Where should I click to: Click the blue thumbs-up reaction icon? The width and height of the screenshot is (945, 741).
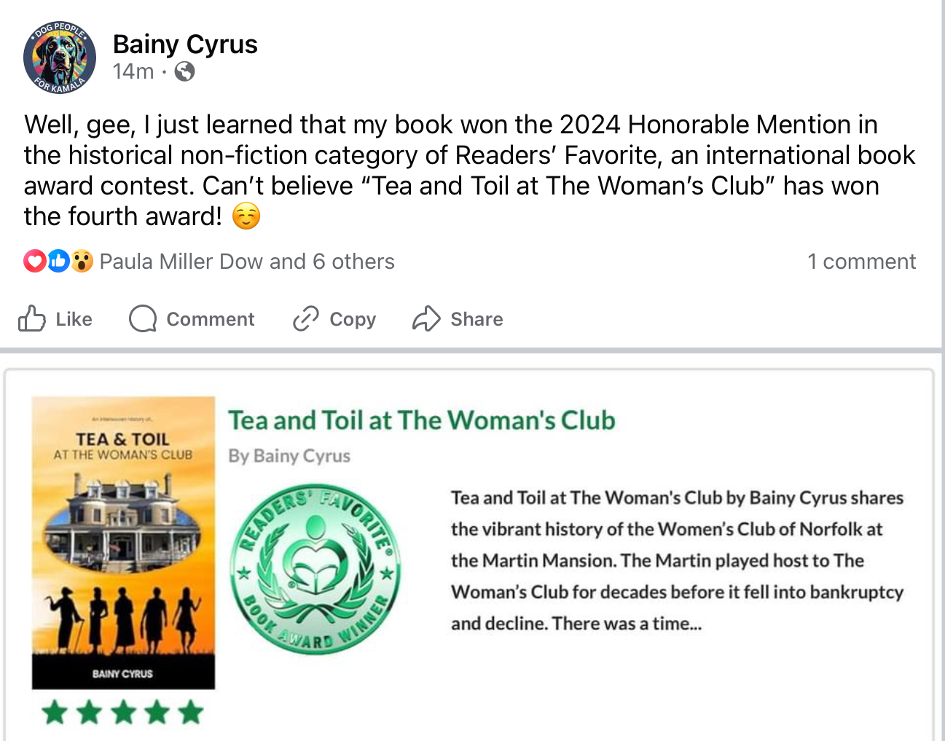[x=58, y=261]
